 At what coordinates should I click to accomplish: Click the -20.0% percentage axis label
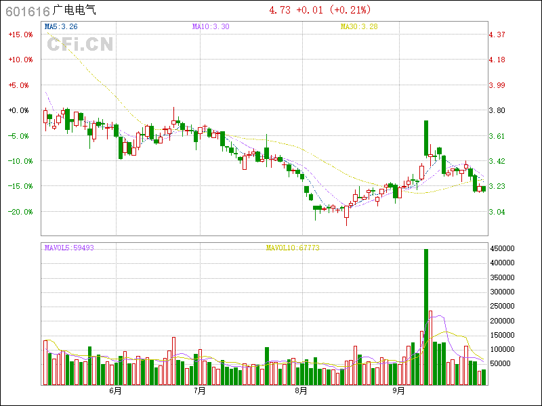pyautogui.click(x=20, y=212)
